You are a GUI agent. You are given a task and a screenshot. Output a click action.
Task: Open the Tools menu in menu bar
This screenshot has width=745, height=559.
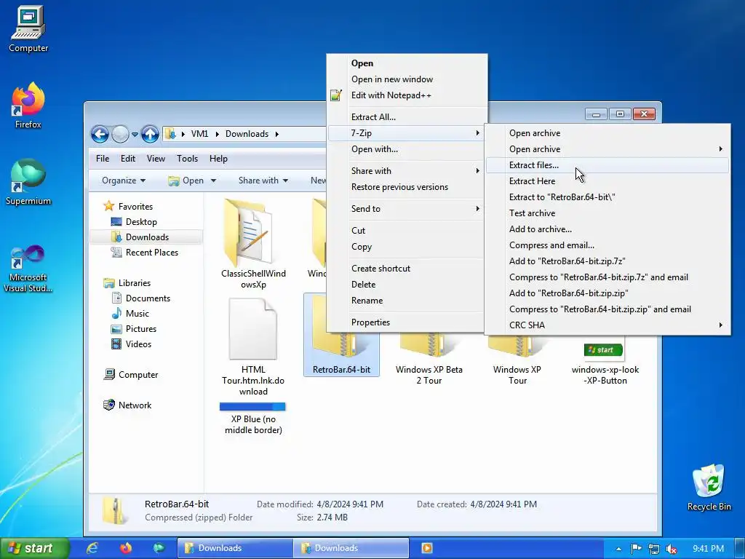coord(187,159)
